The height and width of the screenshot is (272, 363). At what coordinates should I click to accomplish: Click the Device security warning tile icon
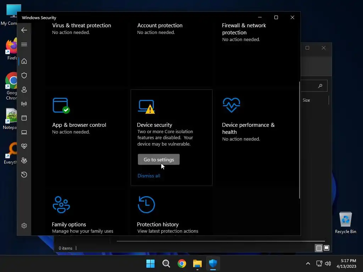(x=146, y=107)
